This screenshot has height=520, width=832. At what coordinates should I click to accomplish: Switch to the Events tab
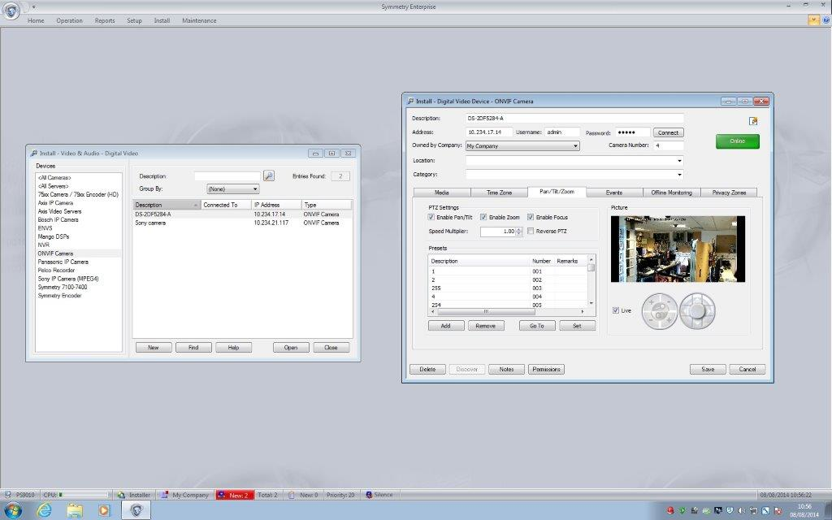(615, 193)
